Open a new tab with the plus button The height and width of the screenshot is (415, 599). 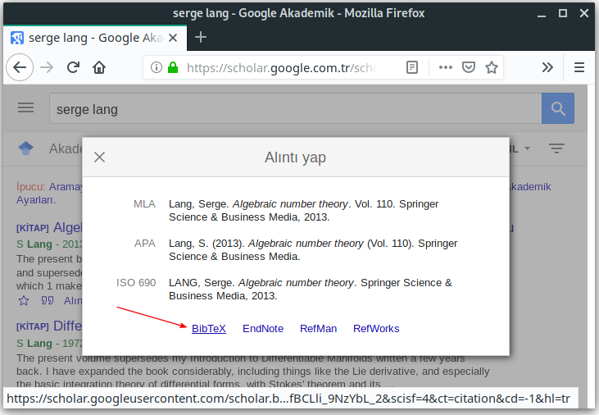[x=201, y=37]
